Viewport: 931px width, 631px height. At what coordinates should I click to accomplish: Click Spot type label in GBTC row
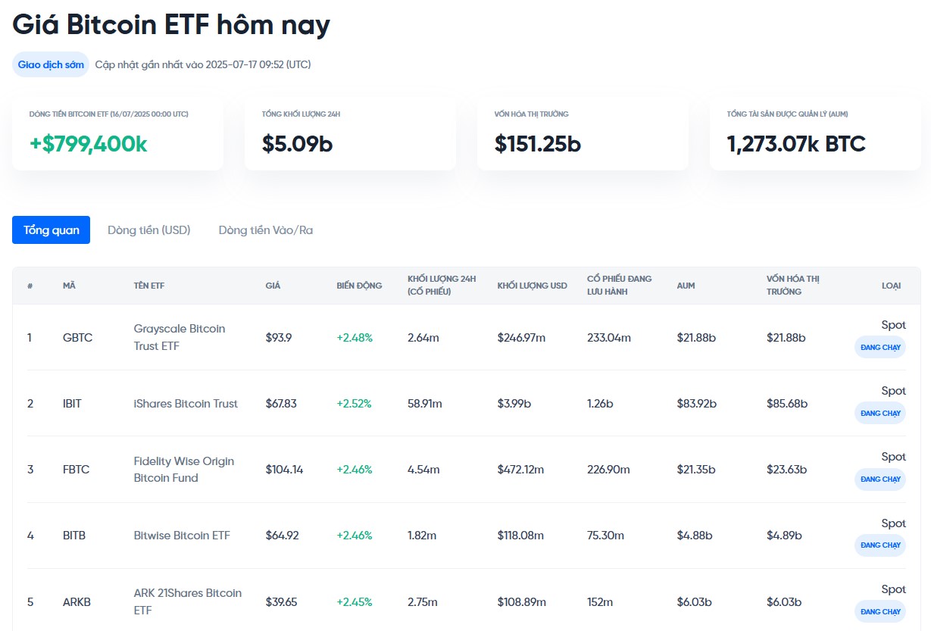tap(893, 324)
